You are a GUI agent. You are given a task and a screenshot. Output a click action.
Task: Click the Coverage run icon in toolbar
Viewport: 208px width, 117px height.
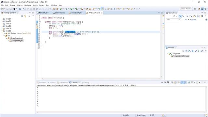76,9
